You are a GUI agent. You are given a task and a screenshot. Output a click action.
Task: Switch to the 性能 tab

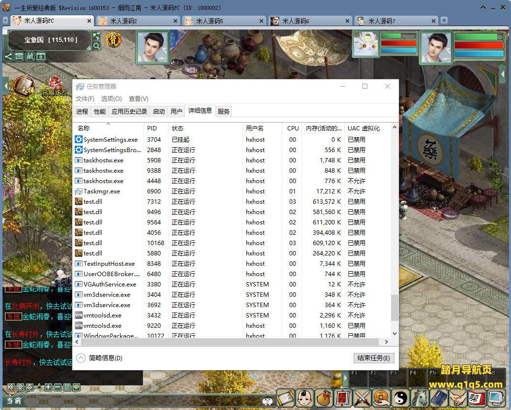coord(100,112)
